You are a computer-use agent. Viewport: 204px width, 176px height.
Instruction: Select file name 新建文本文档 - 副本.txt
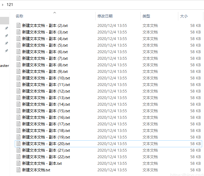point(42,163)
